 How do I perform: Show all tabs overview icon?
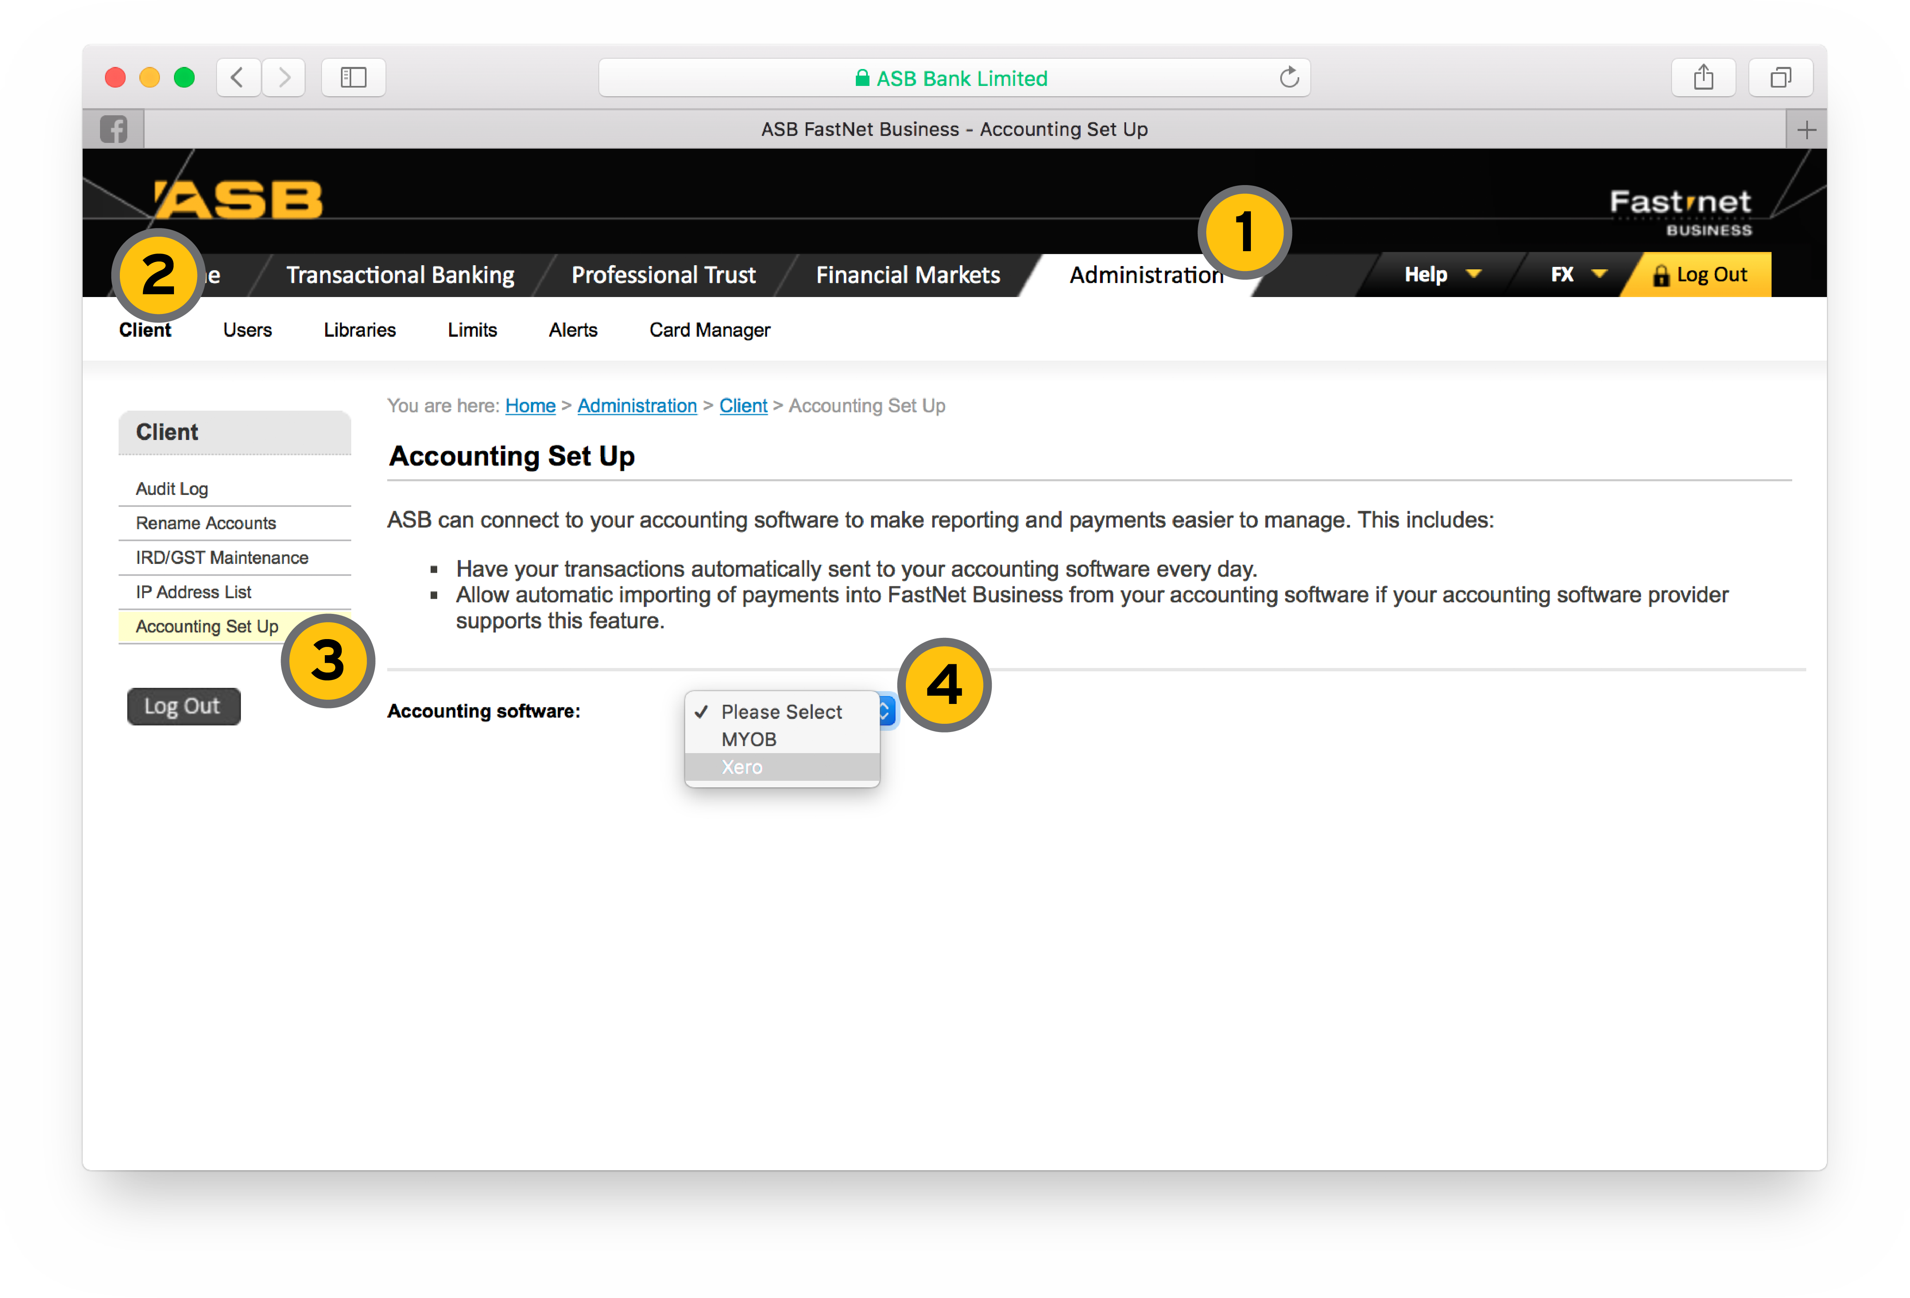coord(1780,78)
